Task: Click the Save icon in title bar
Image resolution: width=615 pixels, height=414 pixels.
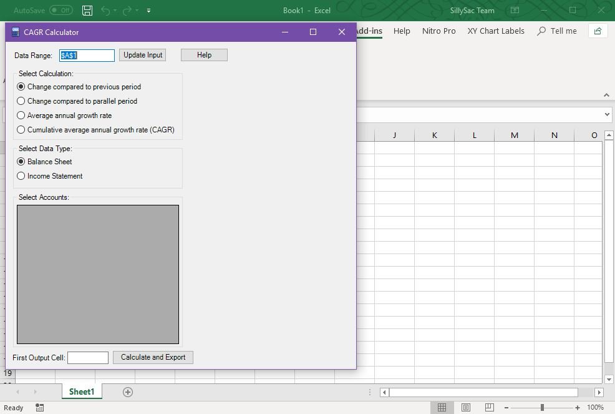Action: tap(87, 11)
